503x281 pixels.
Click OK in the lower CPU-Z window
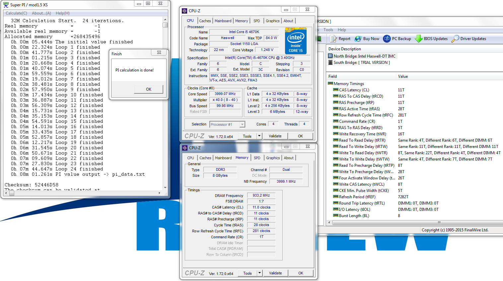301,273
